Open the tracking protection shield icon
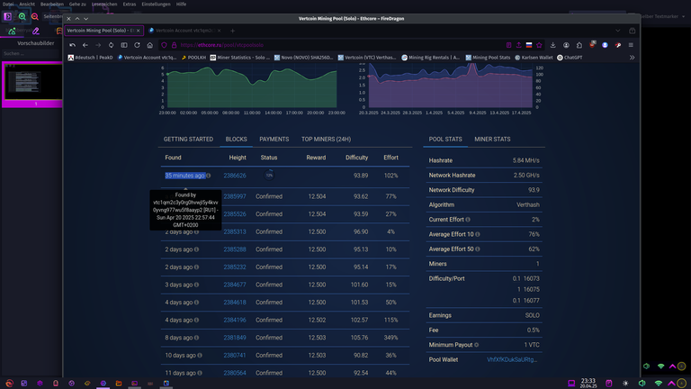This screenshot has height=389, width=691. [x=164, y=45]
